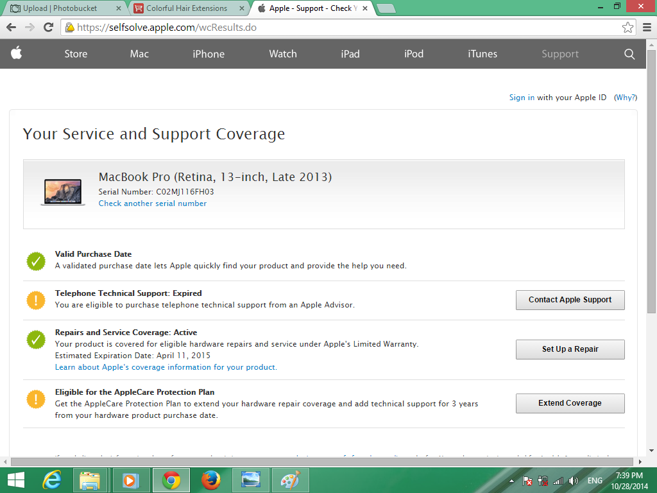Show hidden system tray icons
This screenshot has height=493, width=657.
(x=511, y=481)
